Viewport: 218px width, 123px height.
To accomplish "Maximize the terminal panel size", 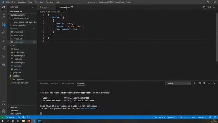I will point(209,83).
